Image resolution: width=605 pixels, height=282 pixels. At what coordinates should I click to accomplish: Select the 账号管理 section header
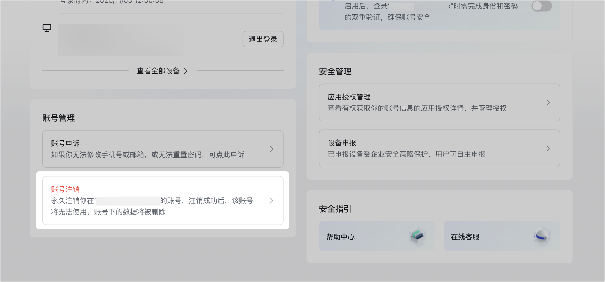click(x=59, y=118)
